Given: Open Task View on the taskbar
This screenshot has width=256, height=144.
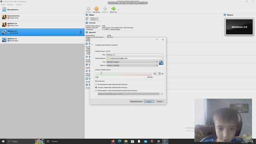Looking at the screenshot, I should (x=48, y=141).
